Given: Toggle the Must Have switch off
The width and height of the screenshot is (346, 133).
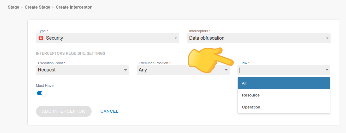Looking at the screenshot, I should pyautogui.click(x=41, y=93).
